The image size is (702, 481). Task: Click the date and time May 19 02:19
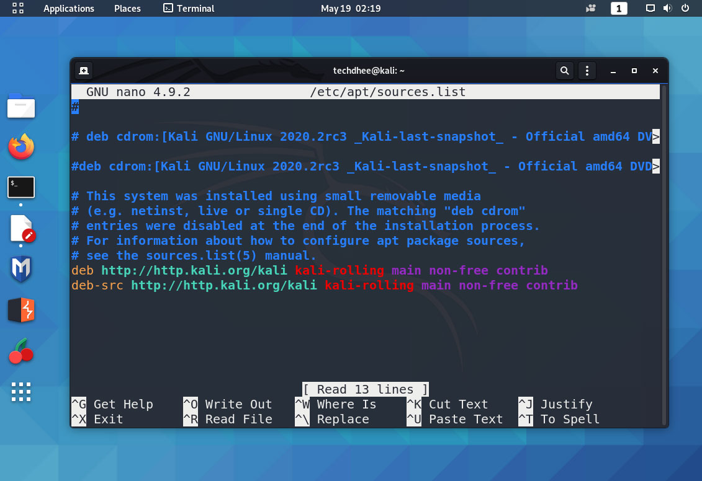[x=351, y=9]
